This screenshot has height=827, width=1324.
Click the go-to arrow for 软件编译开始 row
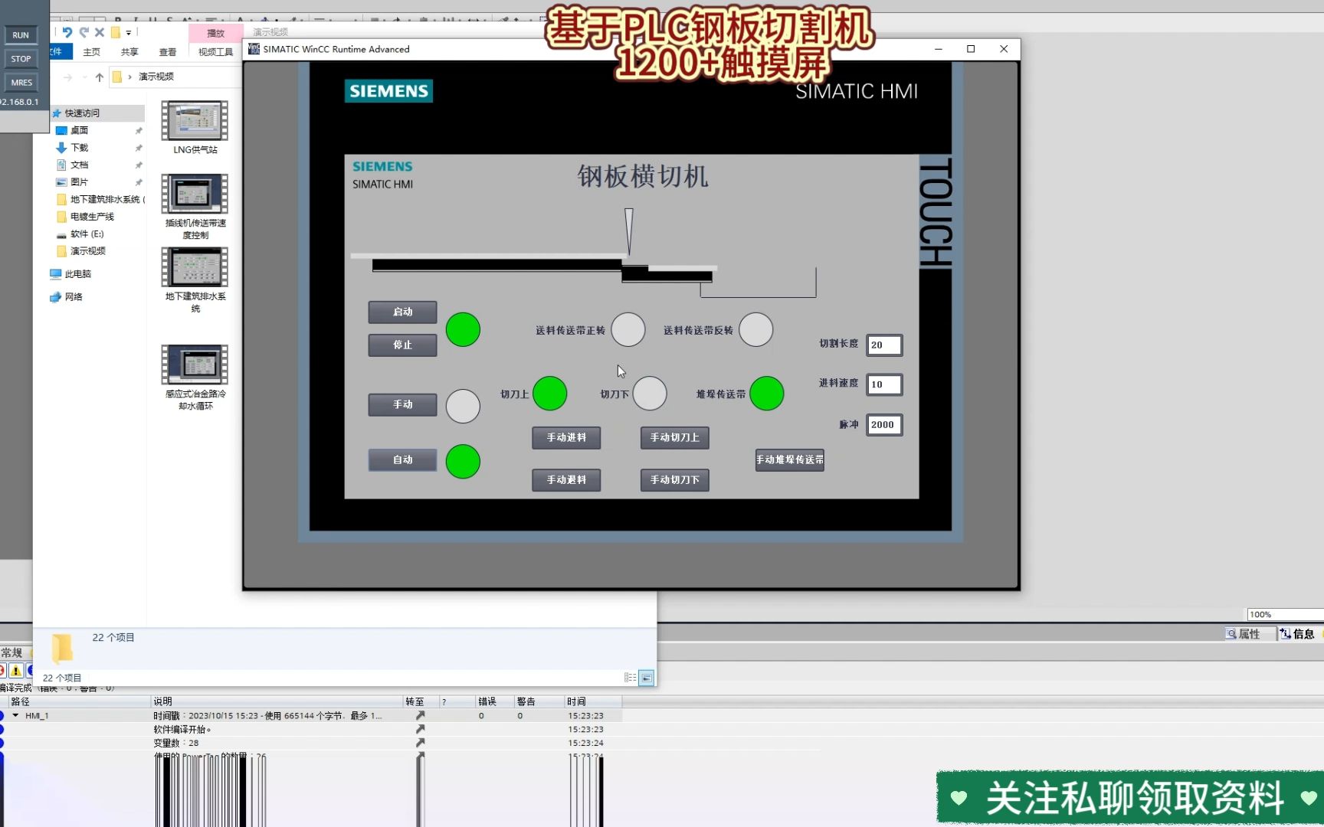pos(420,730)
